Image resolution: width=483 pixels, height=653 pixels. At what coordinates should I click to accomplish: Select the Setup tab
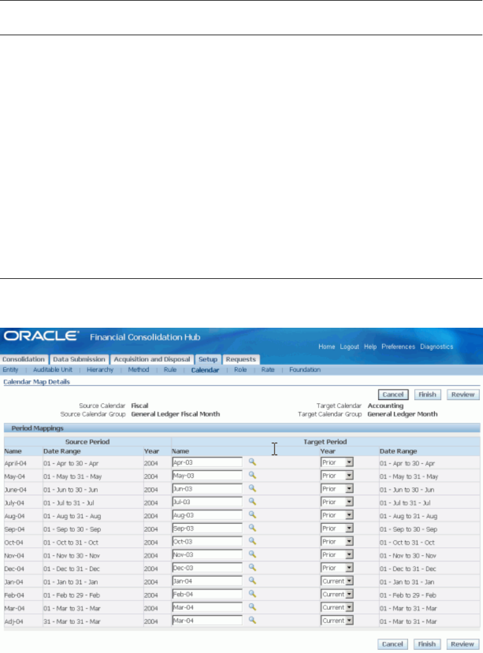(208, 359)
